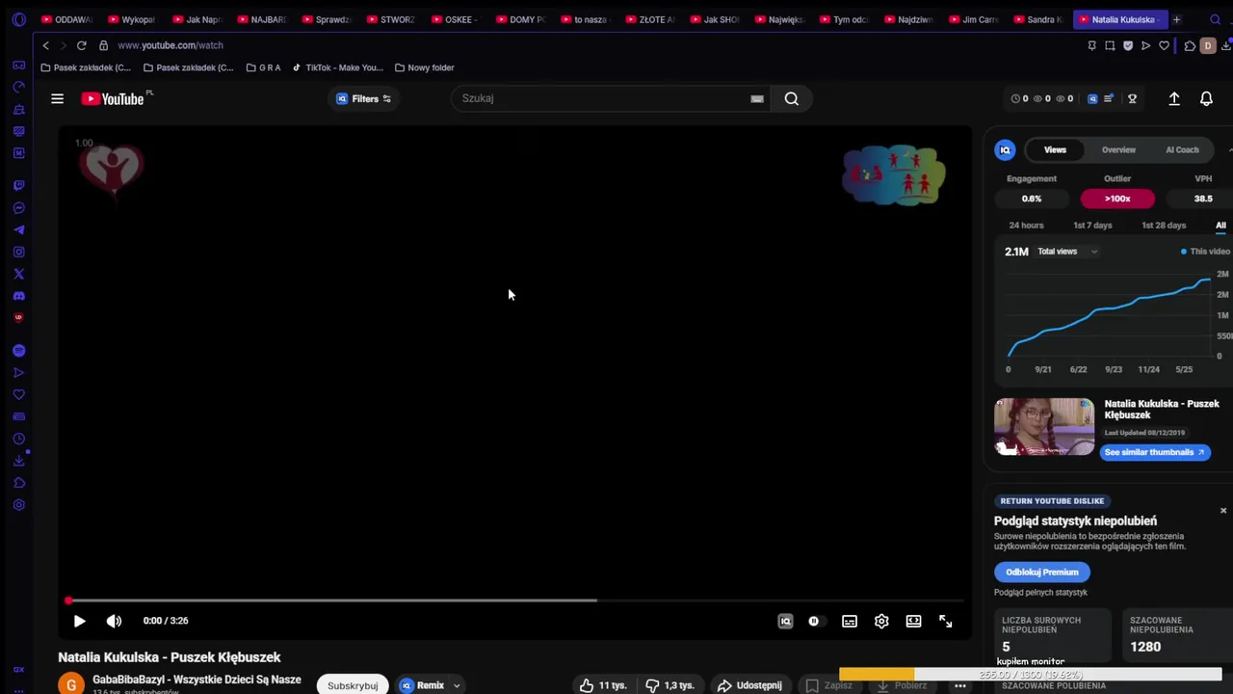Click Odblokuj Premium button
Image resolution: width=1233 pixels, height=694 pixels.
click(x=1041, y=572)
